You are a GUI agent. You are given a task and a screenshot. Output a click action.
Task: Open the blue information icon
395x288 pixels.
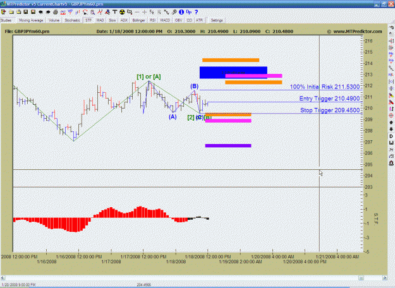point(181,12)
